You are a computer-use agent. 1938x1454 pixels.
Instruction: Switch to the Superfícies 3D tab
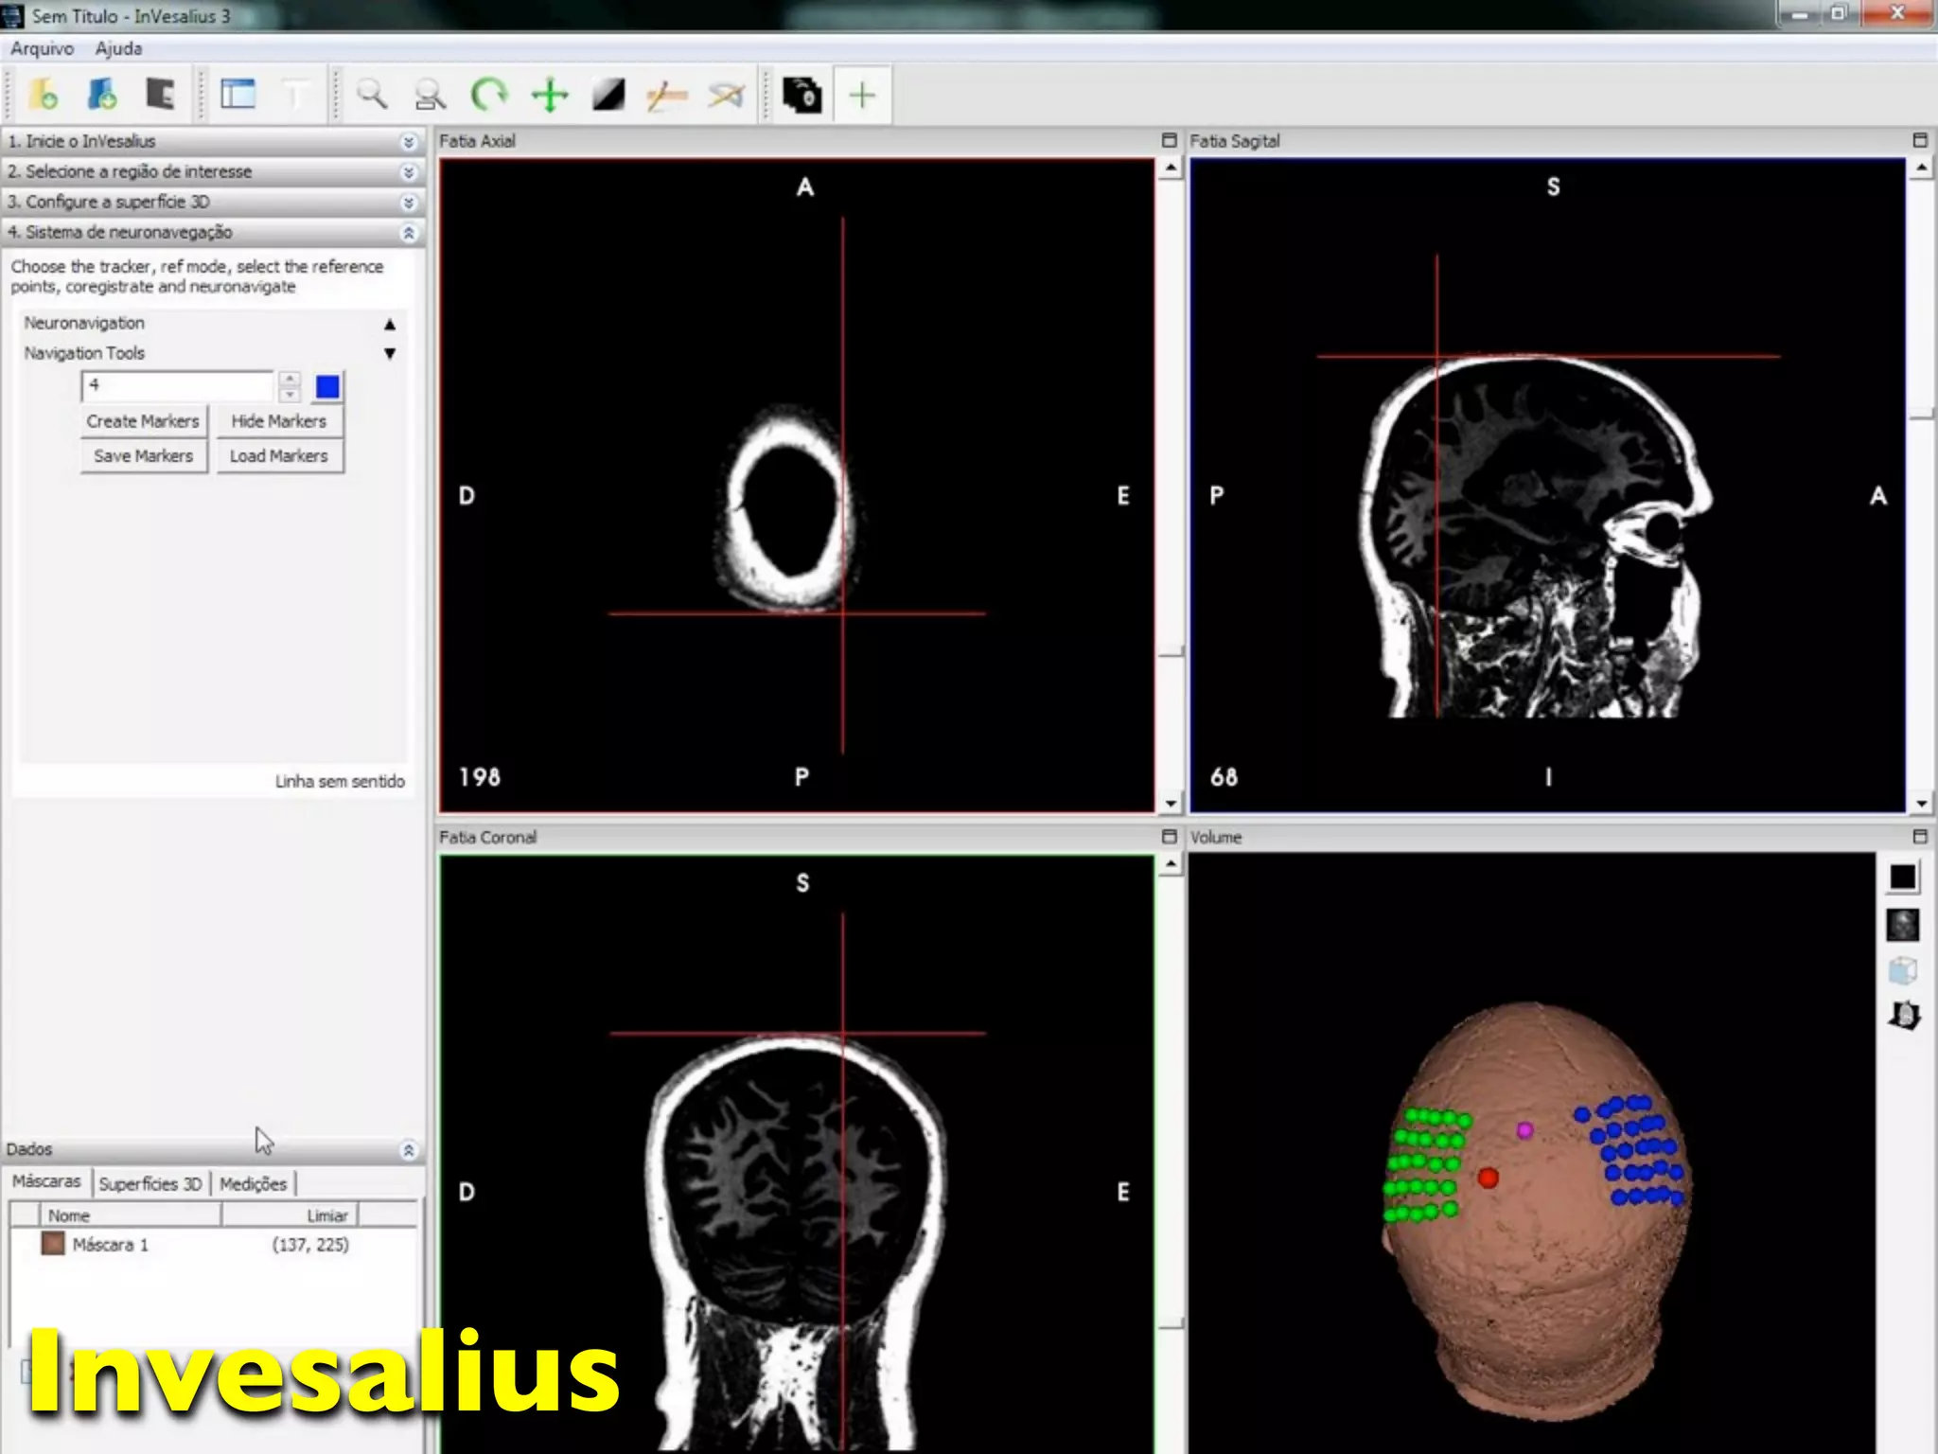click(150, 1183)
